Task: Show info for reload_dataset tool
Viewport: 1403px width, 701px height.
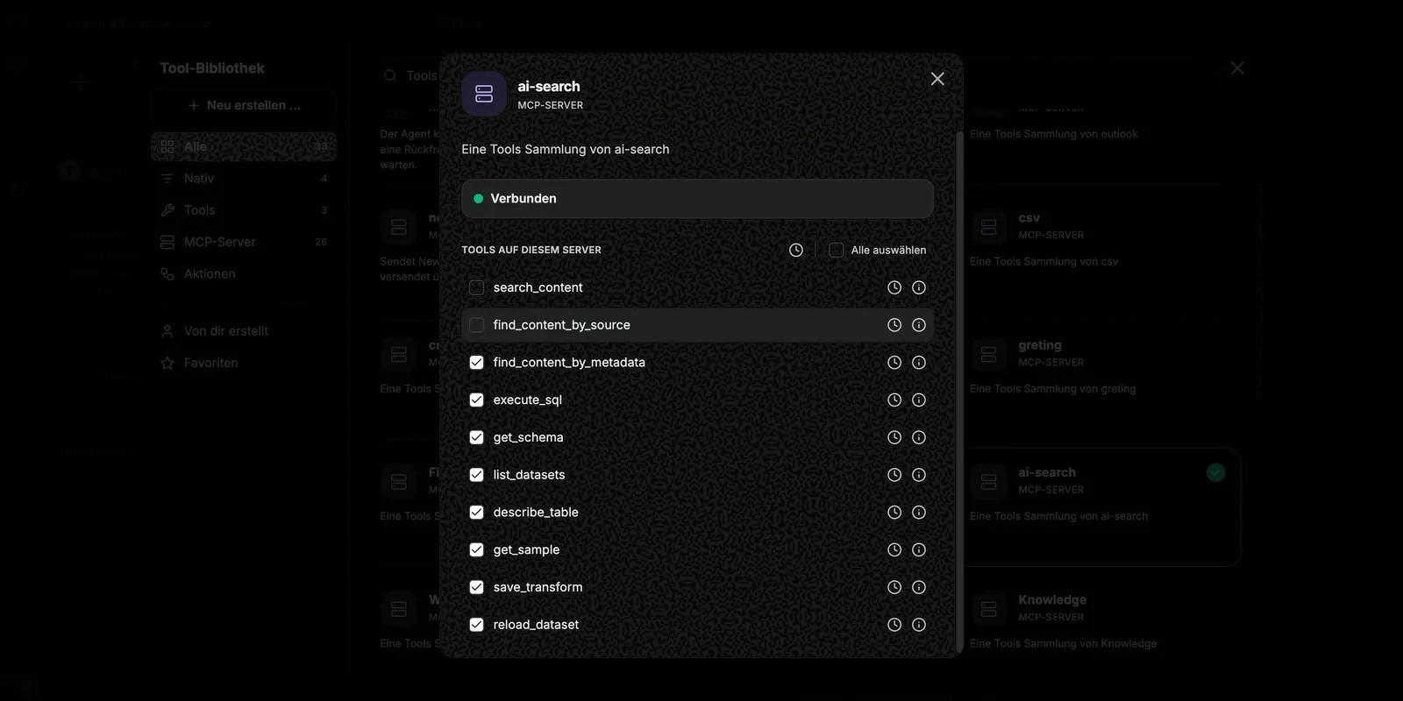Action: (x=919, y=625)
